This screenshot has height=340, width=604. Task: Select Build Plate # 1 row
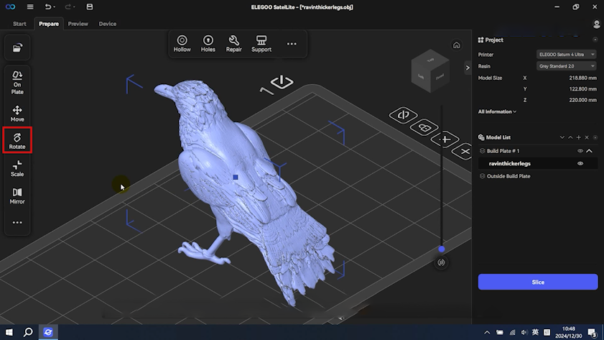tap(538, 151)
